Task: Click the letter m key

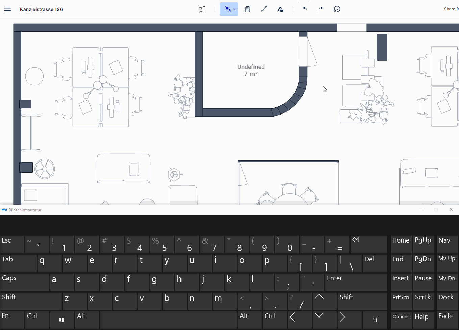Action: coord(225,301)
